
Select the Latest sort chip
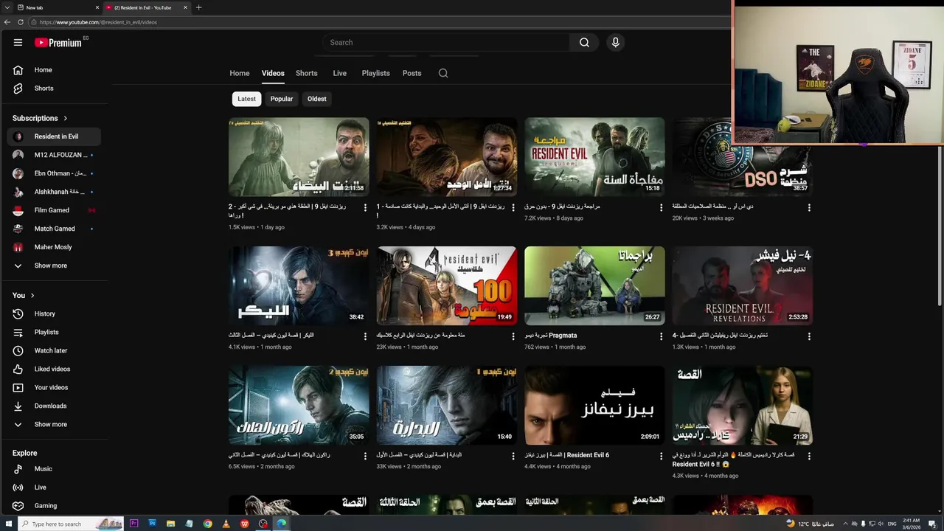[x=246, y=99]
